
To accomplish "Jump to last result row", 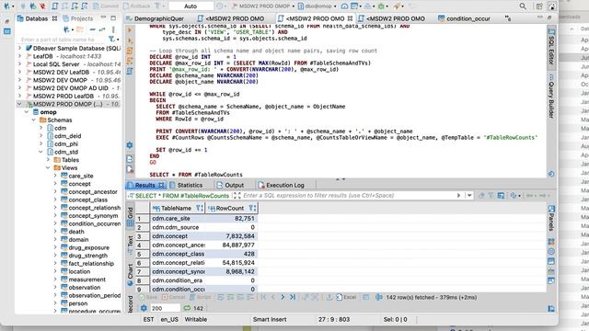I will [x=293, y=297].
